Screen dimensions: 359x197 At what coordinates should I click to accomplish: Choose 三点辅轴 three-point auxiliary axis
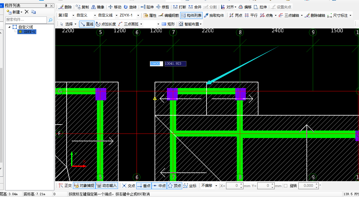(289, 15)
